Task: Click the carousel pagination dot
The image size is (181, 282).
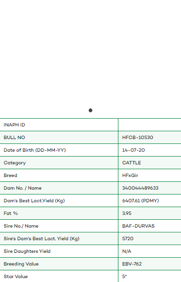Action: click(x=90, y=110)
